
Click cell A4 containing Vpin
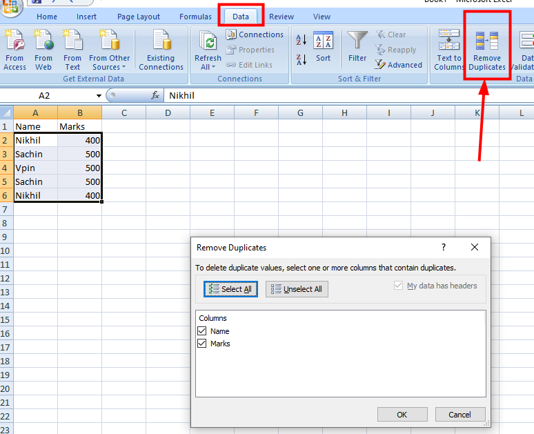coord(35,168)
